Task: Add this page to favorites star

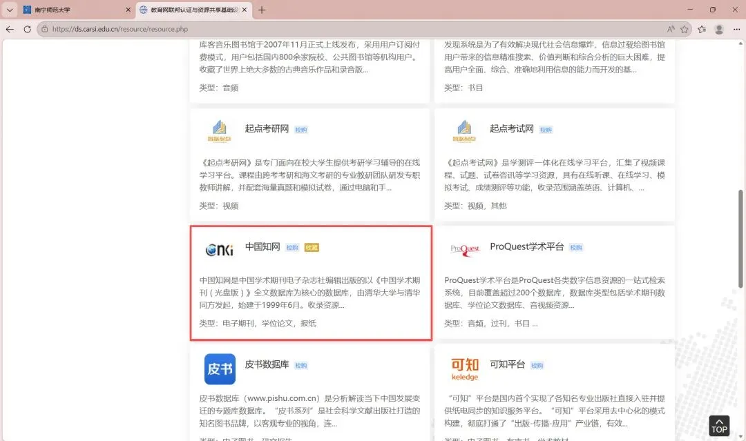Action: (684, 29)
